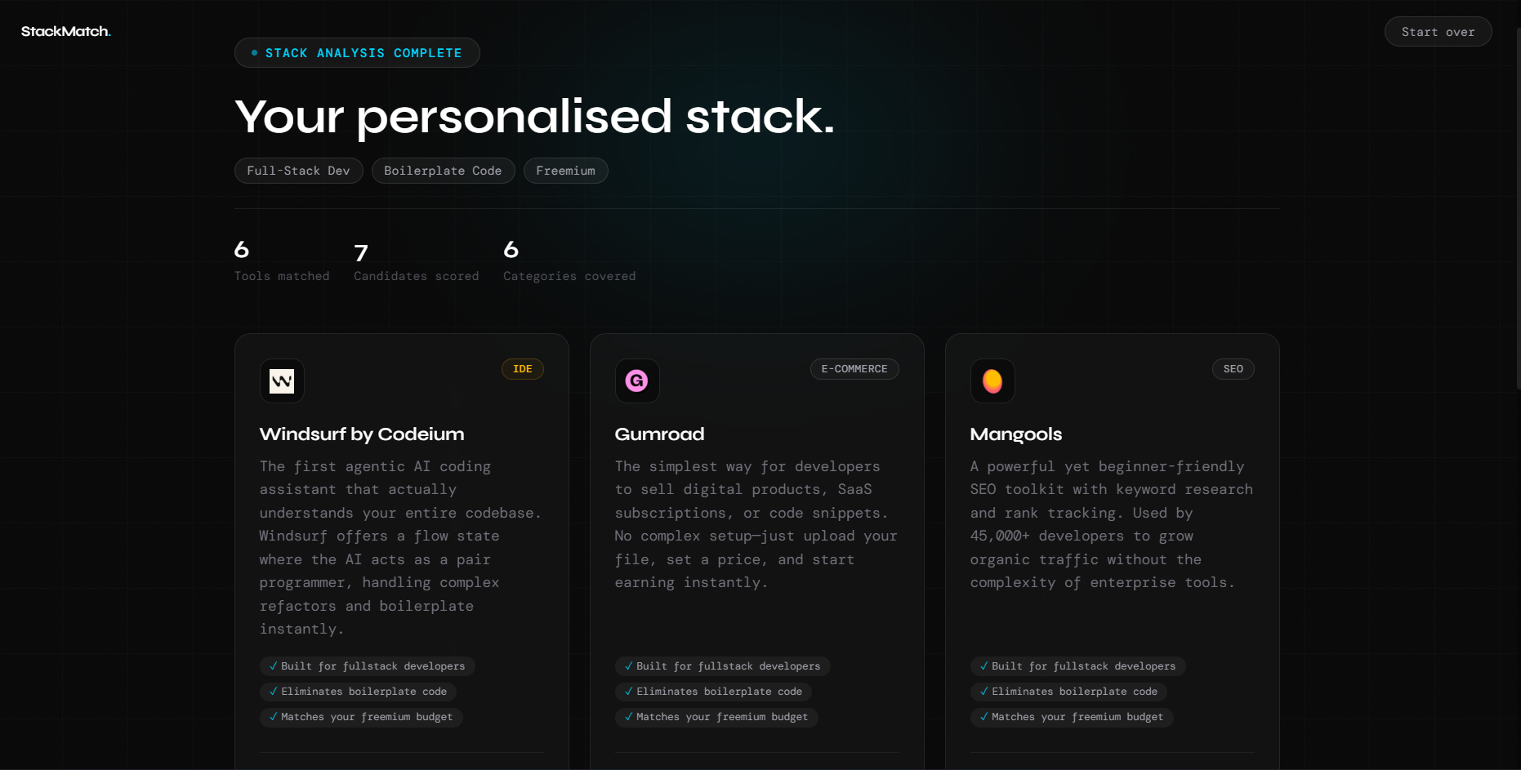Screen dimensions: 1521x770
Task: Toggle 'Matches your freemium budget' under Mangools
Action: click(1071, 717)
